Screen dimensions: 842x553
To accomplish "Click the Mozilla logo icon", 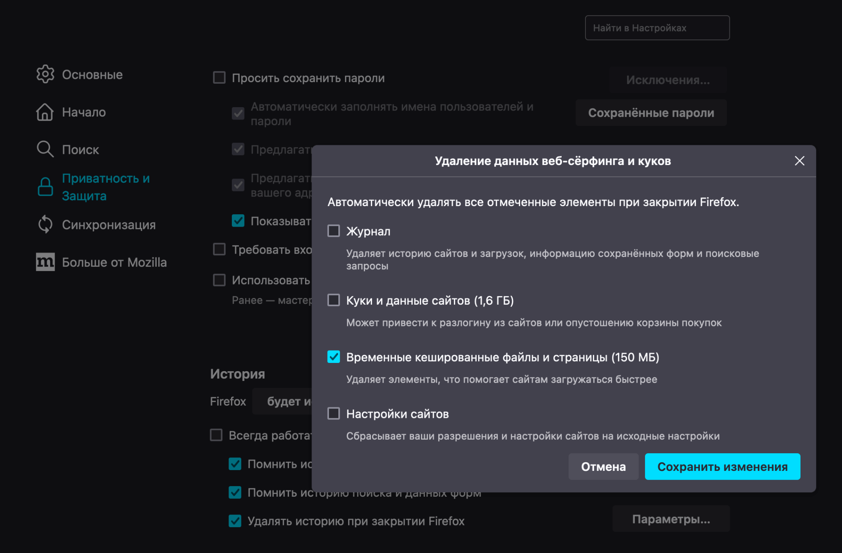I will coord(45,262).
